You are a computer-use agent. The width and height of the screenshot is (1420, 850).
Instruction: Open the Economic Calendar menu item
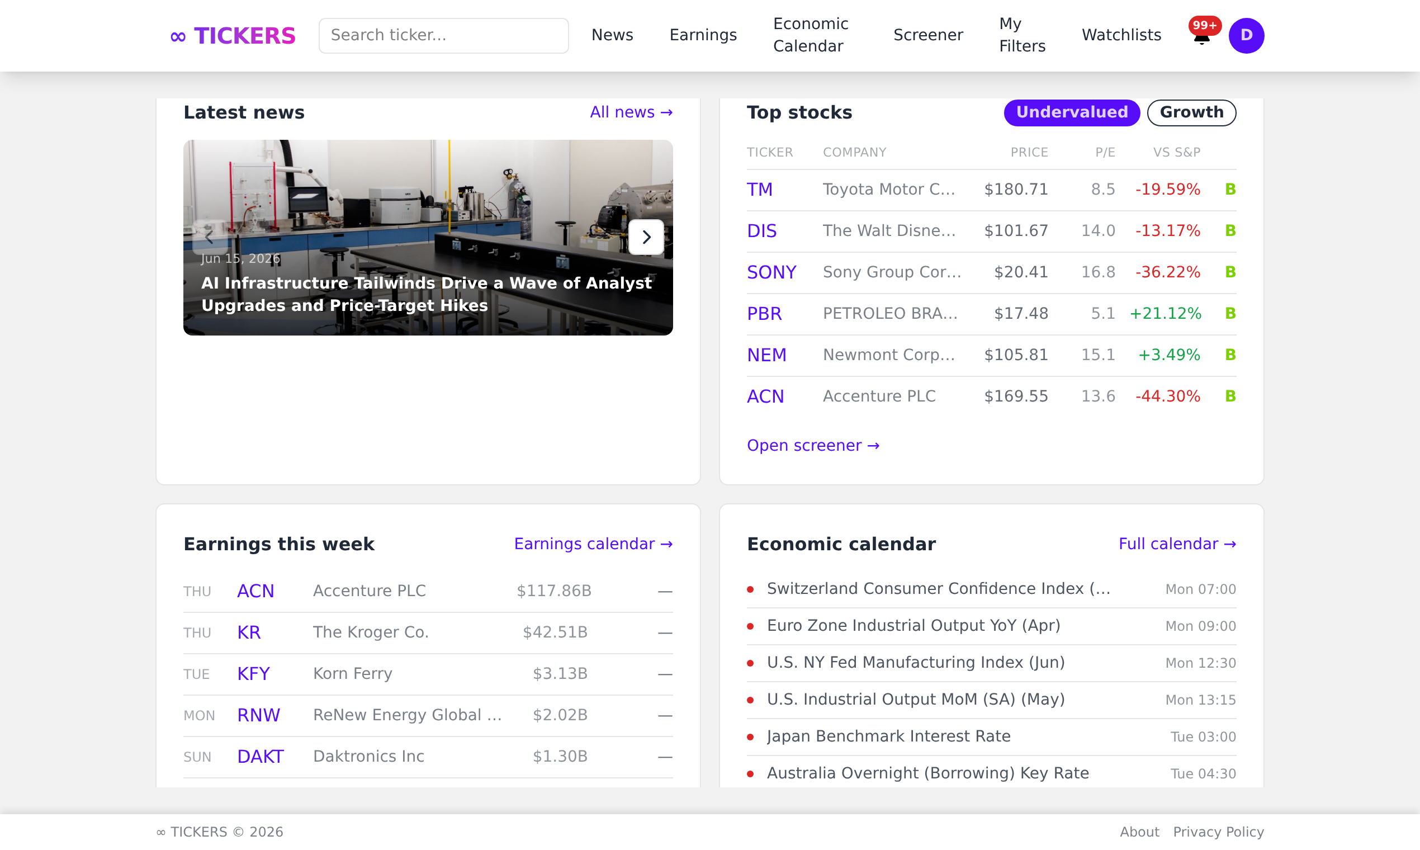[810, 36]
